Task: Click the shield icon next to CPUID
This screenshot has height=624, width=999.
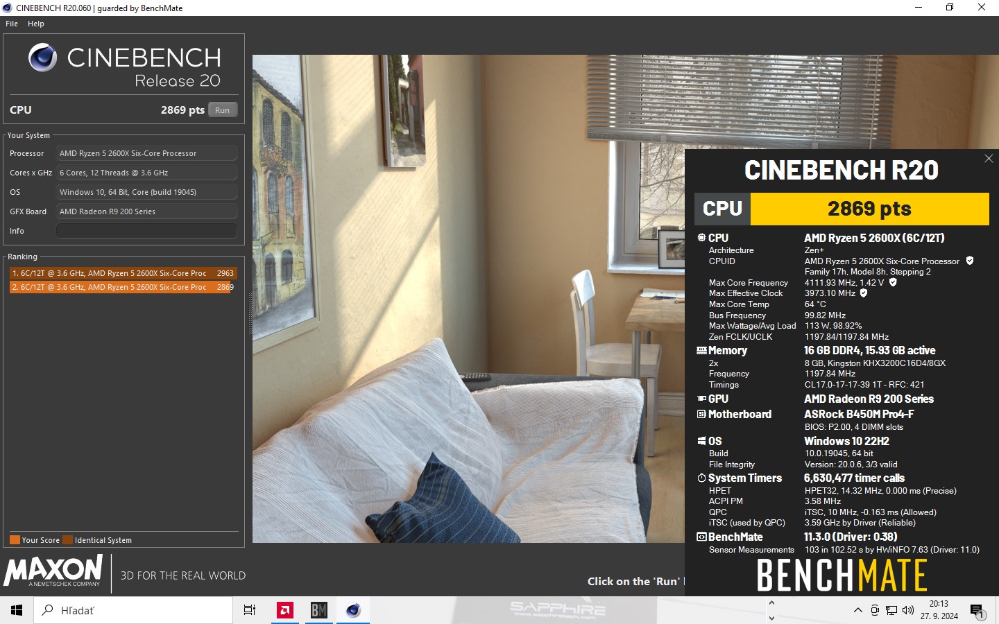Action: point(970,261)
